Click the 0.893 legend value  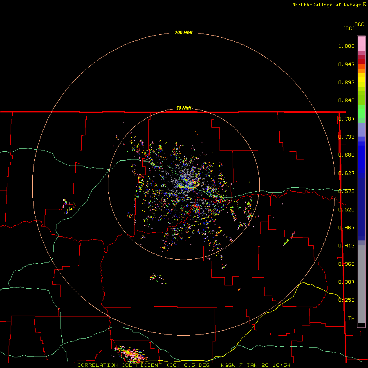pyautogui.click(x=346, y=82)
